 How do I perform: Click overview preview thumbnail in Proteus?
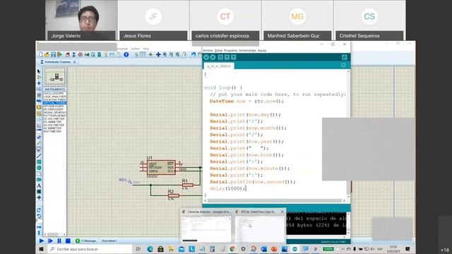(55, 77)
